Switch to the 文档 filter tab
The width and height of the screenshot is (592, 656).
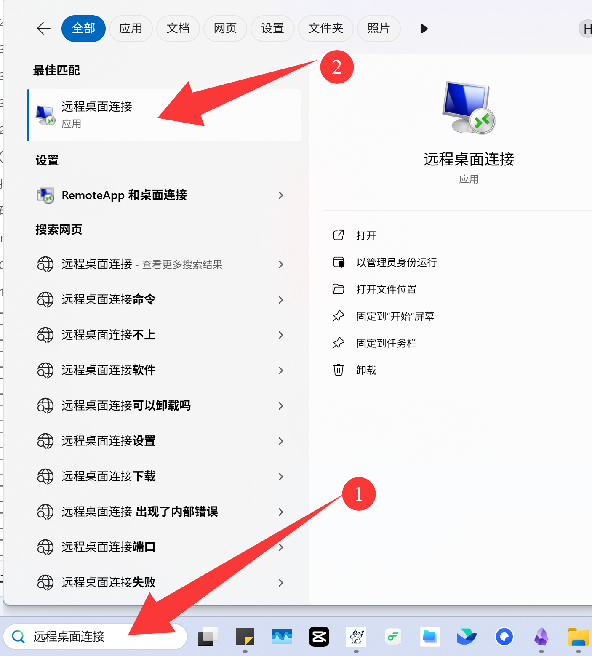pyautogui.click(x=178, y=29)
